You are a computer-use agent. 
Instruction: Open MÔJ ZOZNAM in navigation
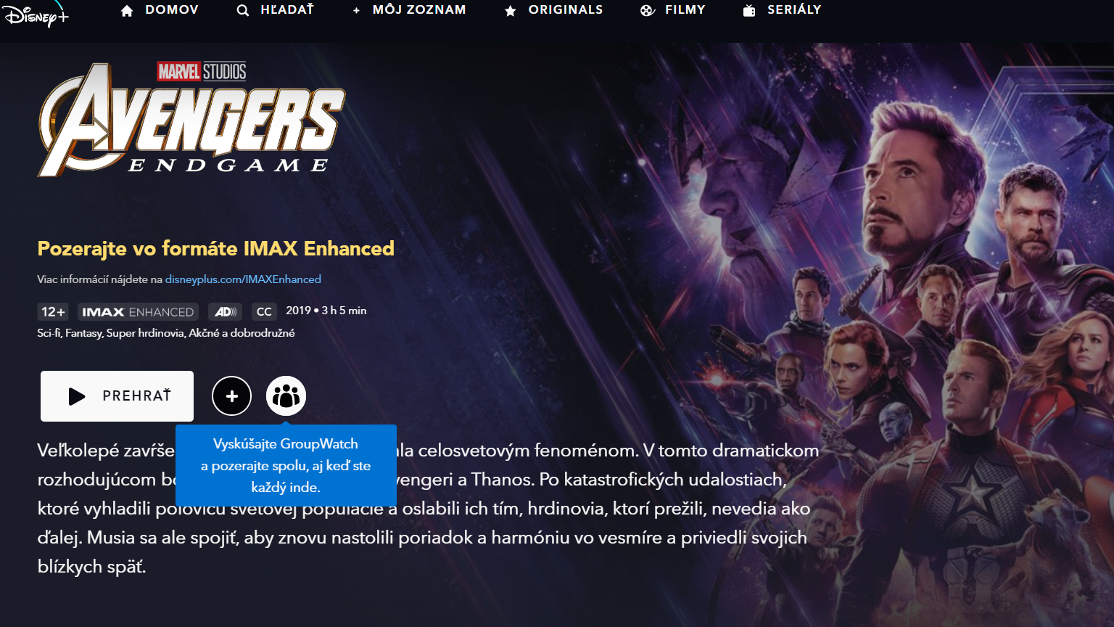[x=419, y=10]
